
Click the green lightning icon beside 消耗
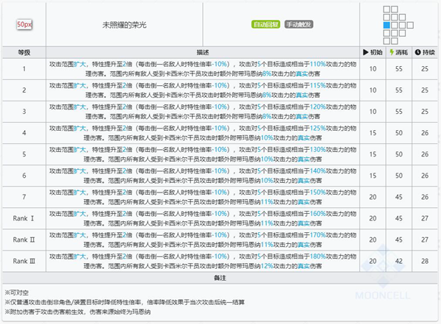coord(392,52)
